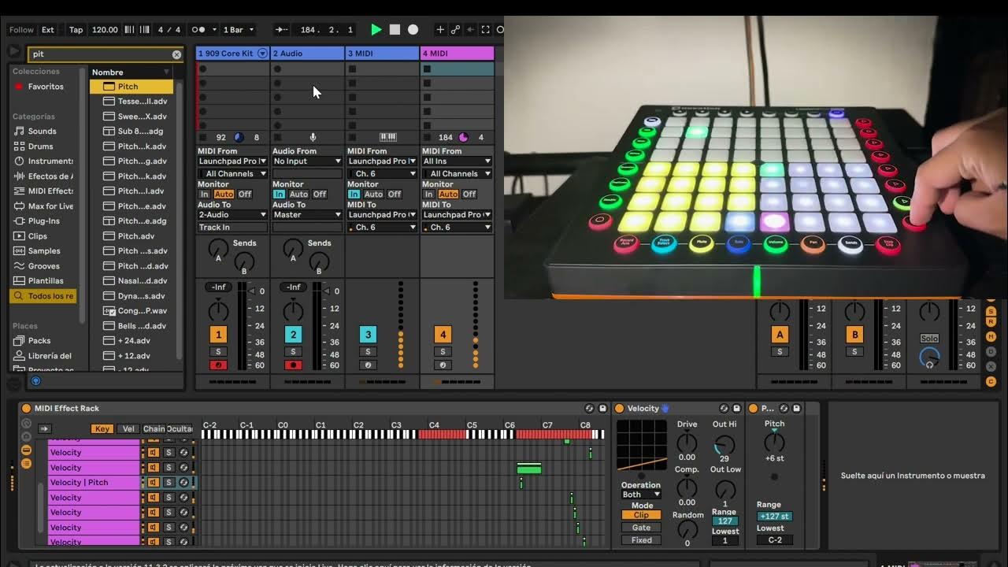This screenshot has width=1008, height=567.
Task: Set track 2 monitor to In
Action: 280,195
